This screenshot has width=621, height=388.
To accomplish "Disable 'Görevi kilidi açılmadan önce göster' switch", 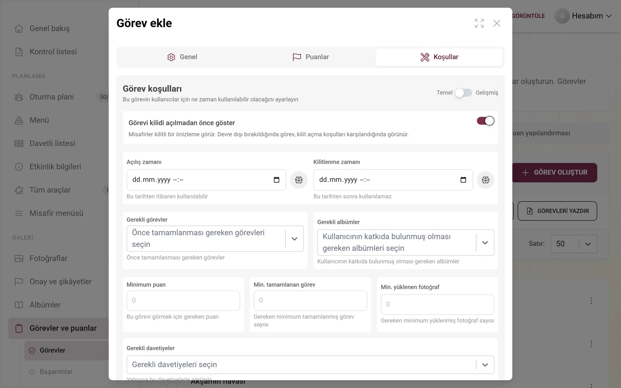I will coord(486,121).
